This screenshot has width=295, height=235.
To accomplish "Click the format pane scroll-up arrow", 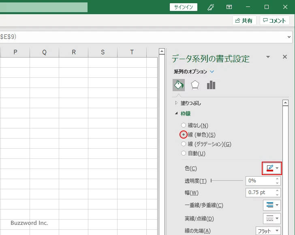I will pyautogui.click(x=285, y=103).
